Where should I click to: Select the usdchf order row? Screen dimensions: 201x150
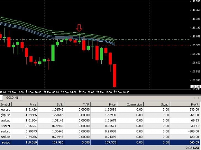click(100, 126)
